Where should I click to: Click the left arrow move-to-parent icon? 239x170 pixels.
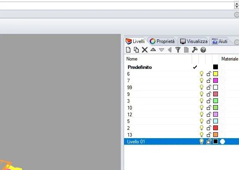[169, 50]
